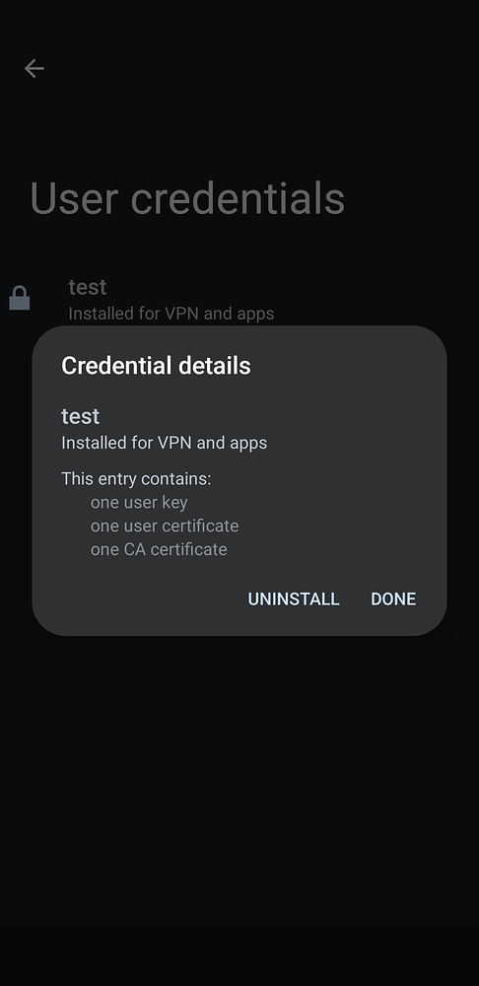The width and height of the screenshot is (479, 986).
Task: Tap dimmed area below dialog to dismiss
Action: 239,780
